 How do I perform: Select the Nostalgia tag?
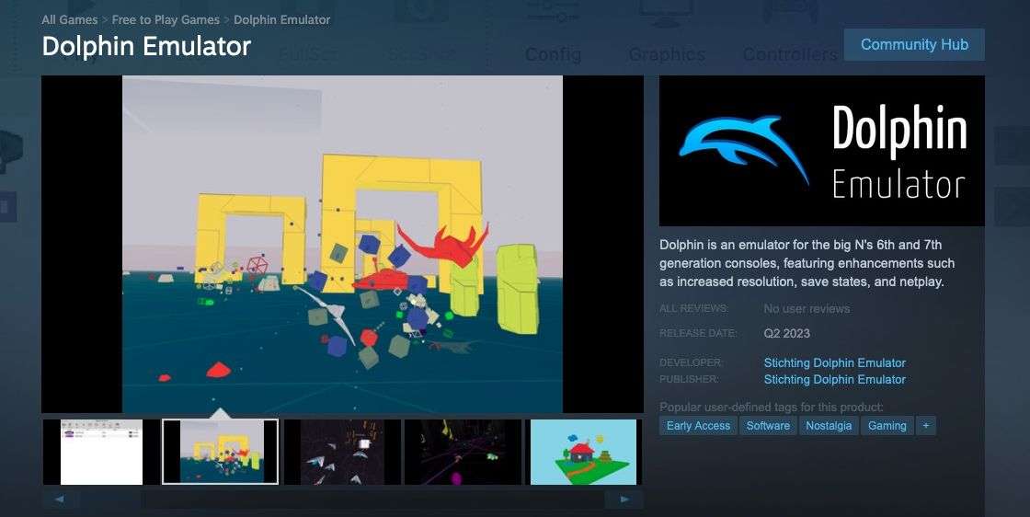click(x=829, y=426)
